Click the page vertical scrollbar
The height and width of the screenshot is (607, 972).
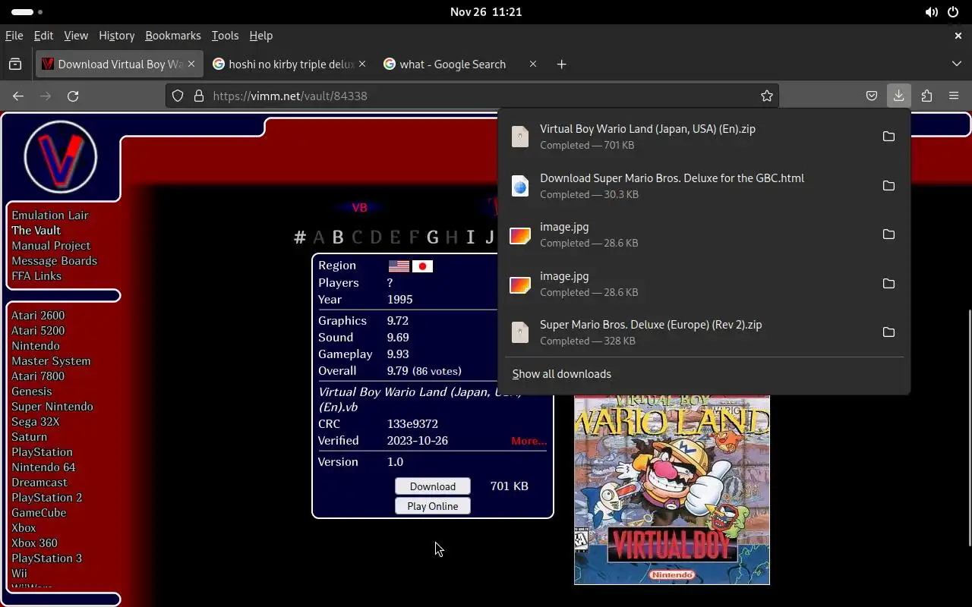[x=969, y=426]
